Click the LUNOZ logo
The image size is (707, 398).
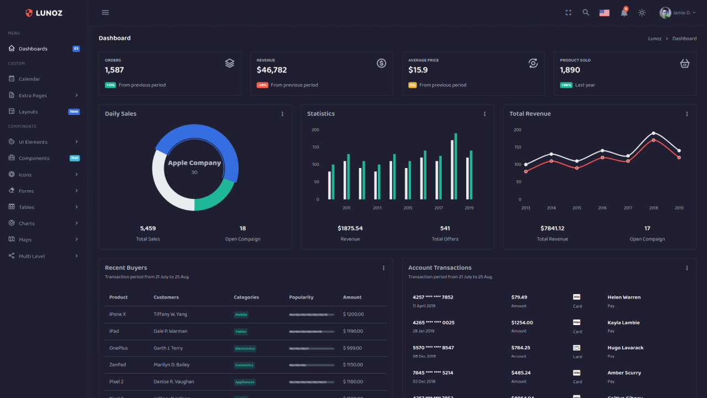44,12
